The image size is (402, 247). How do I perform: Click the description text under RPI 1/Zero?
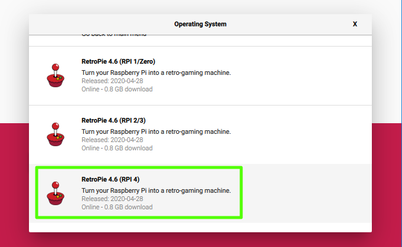(x=156, y=73)
